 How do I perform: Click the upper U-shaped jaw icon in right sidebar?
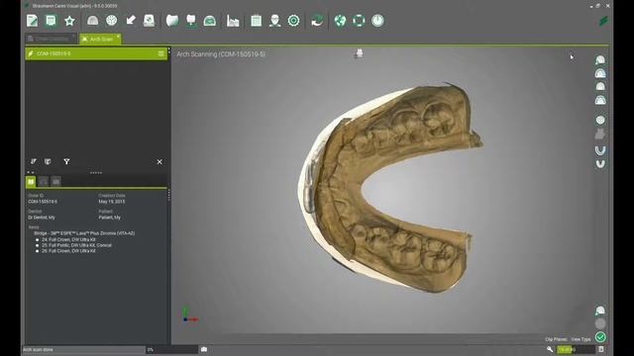(x=600, y=150)
